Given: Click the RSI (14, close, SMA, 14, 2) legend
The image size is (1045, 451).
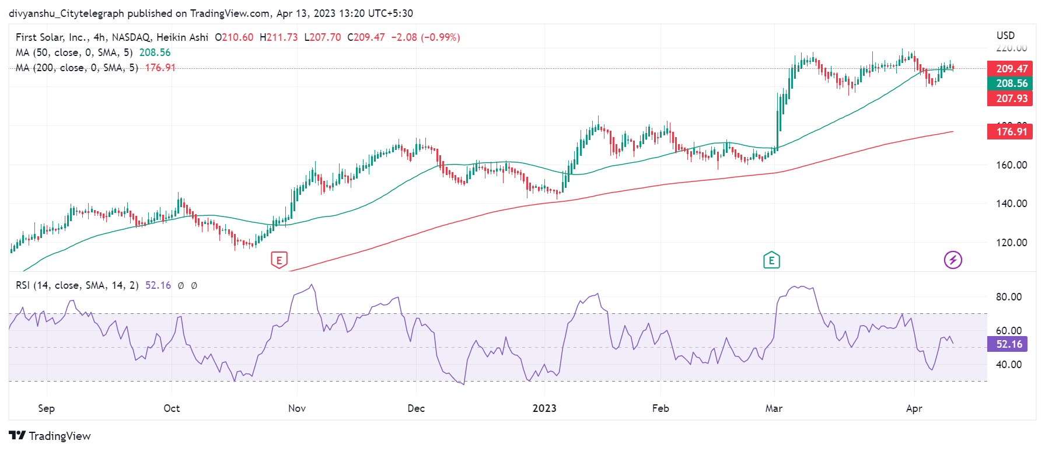Looking at the screenshot, I should [x=77, y=285].
